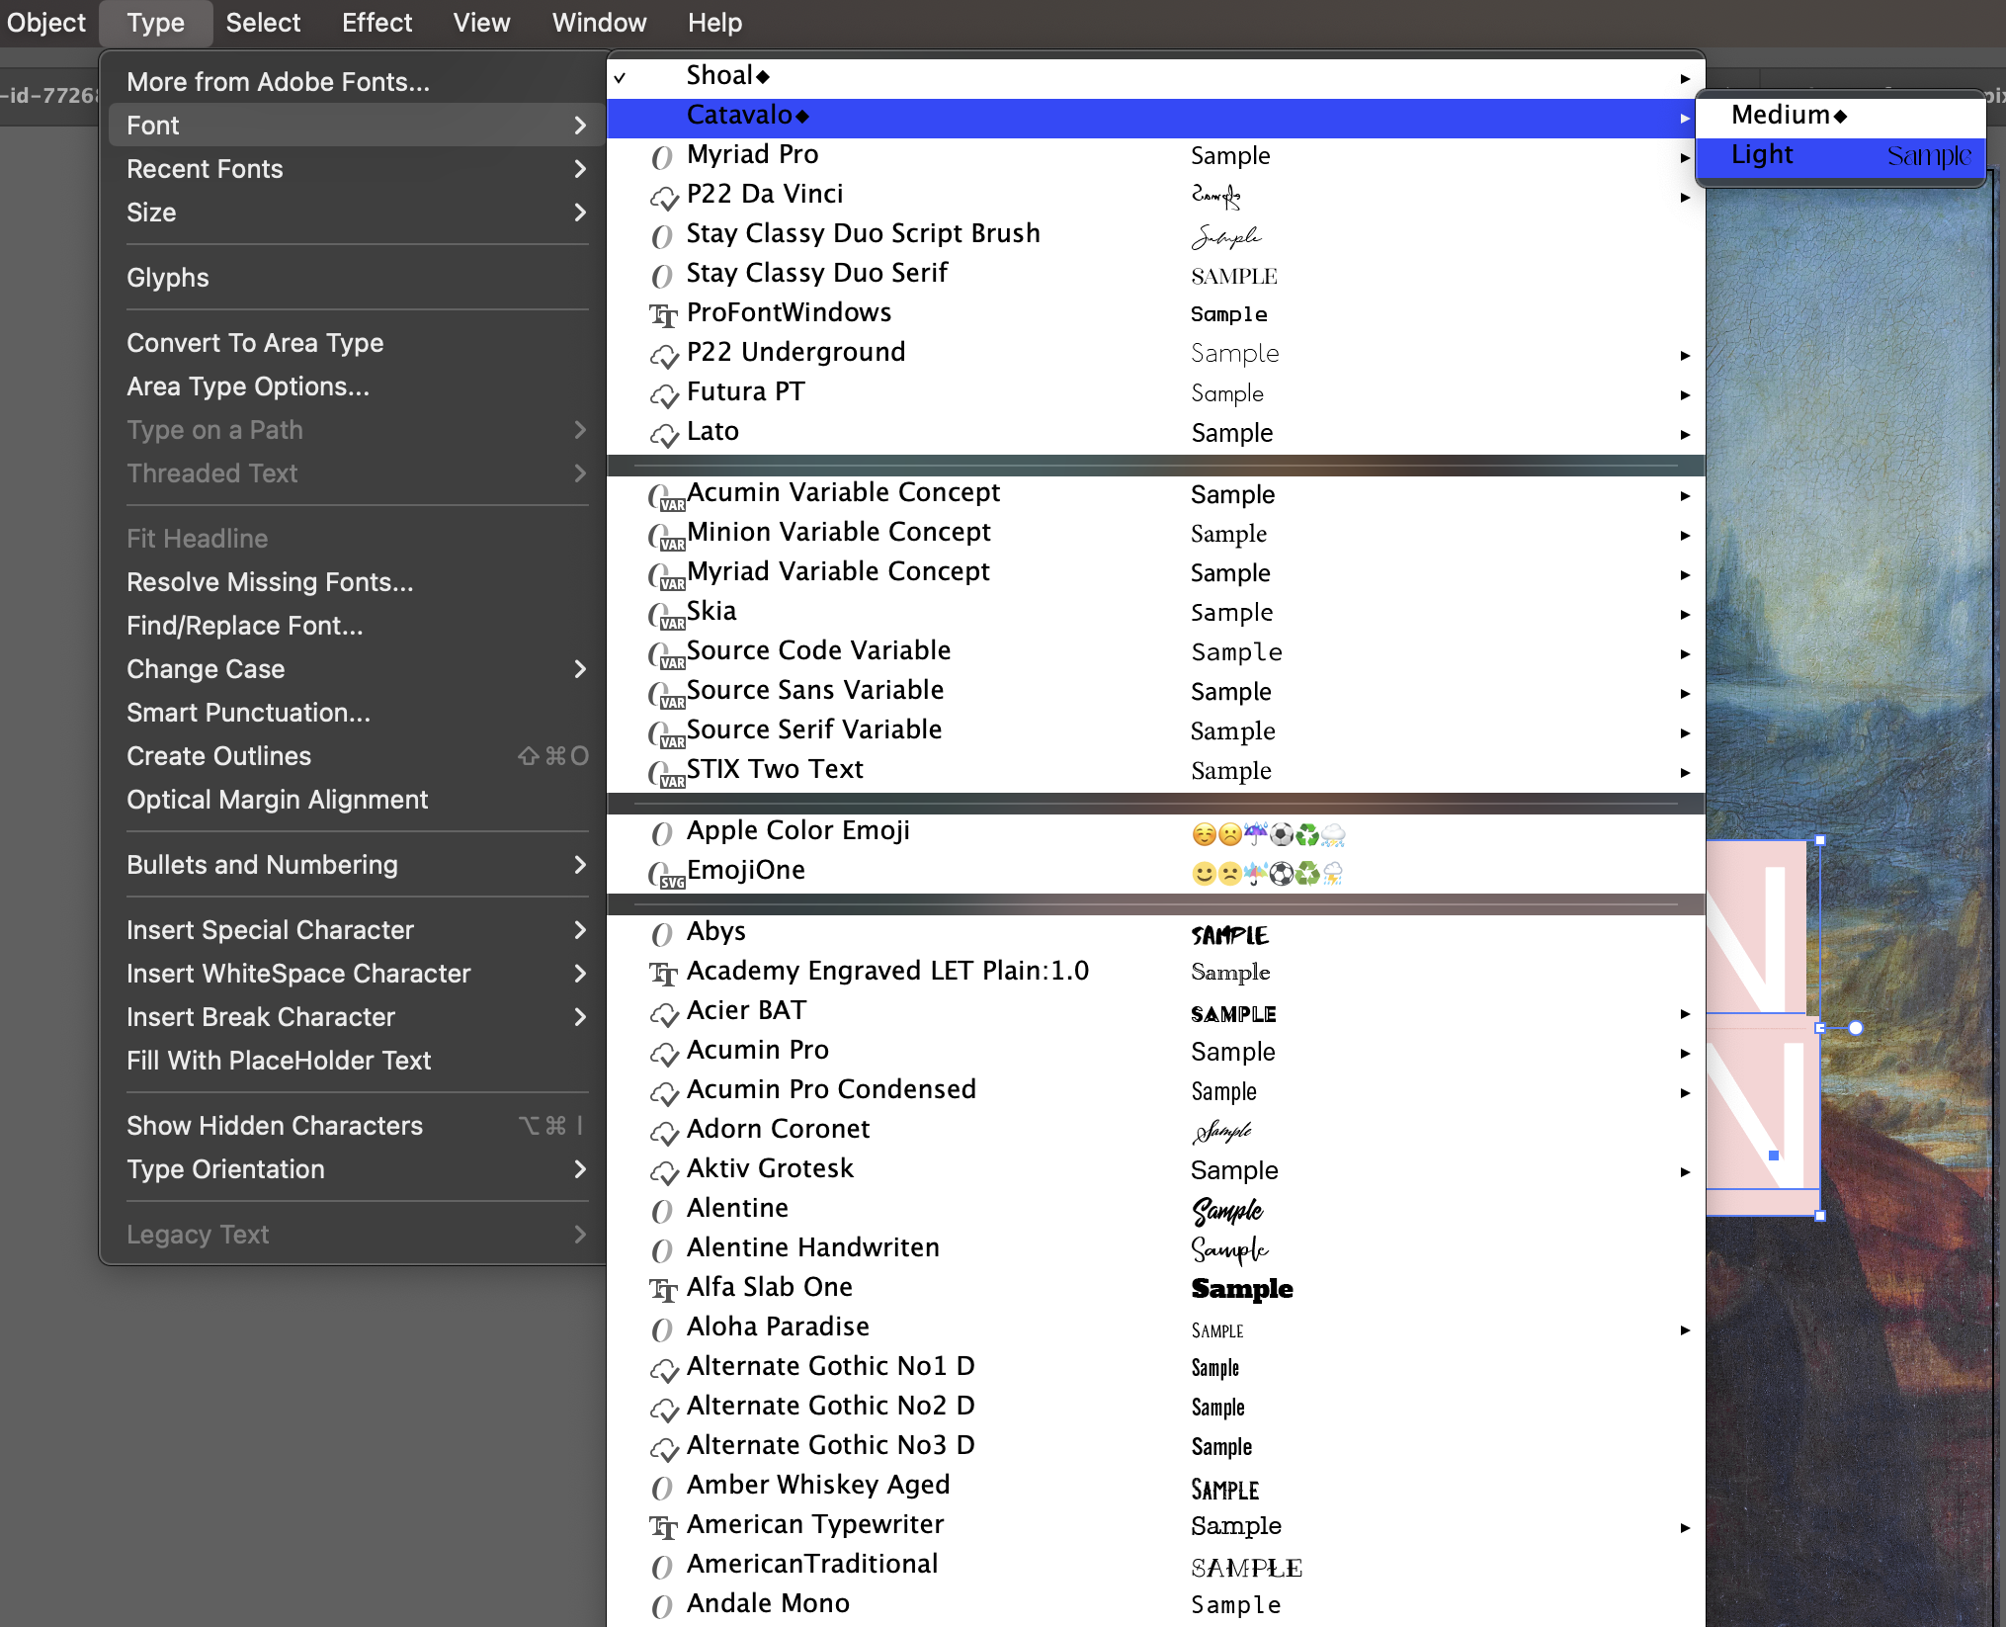Screen dimensions: 2006x1627
Task: Open the Type menu in the menu bar
Action: coord(158,22)
